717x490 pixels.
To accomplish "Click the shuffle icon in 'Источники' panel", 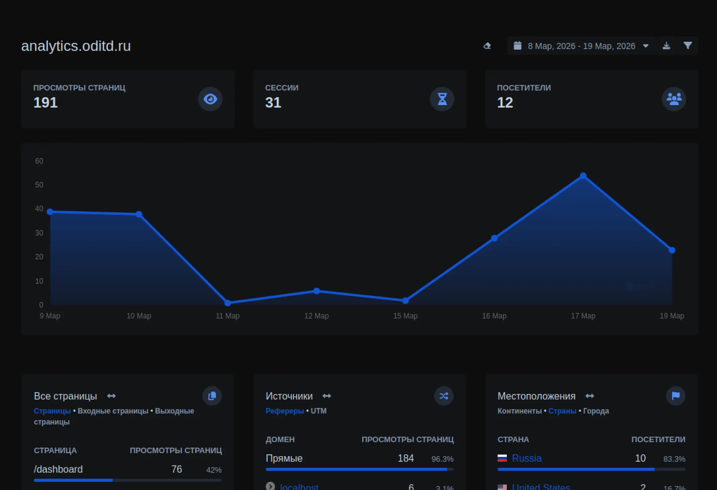I will [x=444, y=396].
